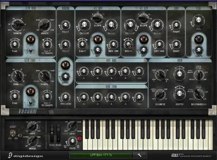Click the amplifier VOL knob
Viewport: 217px width, 160px height.
[198, 20]
